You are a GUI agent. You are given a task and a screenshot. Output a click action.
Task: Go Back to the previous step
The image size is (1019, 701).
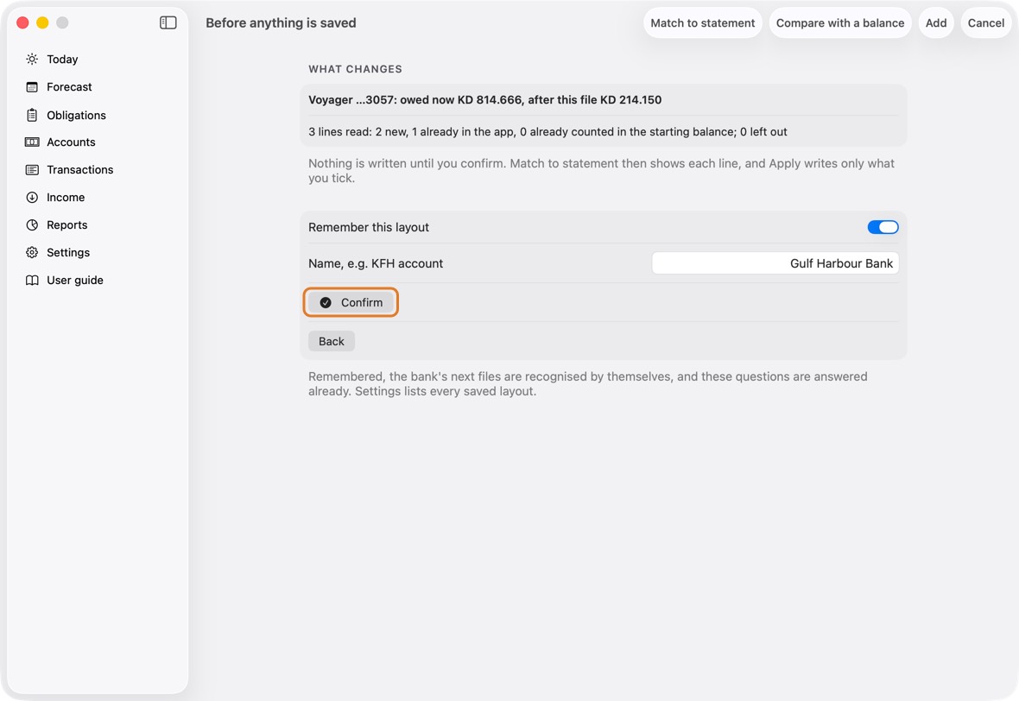pos(332,342)
